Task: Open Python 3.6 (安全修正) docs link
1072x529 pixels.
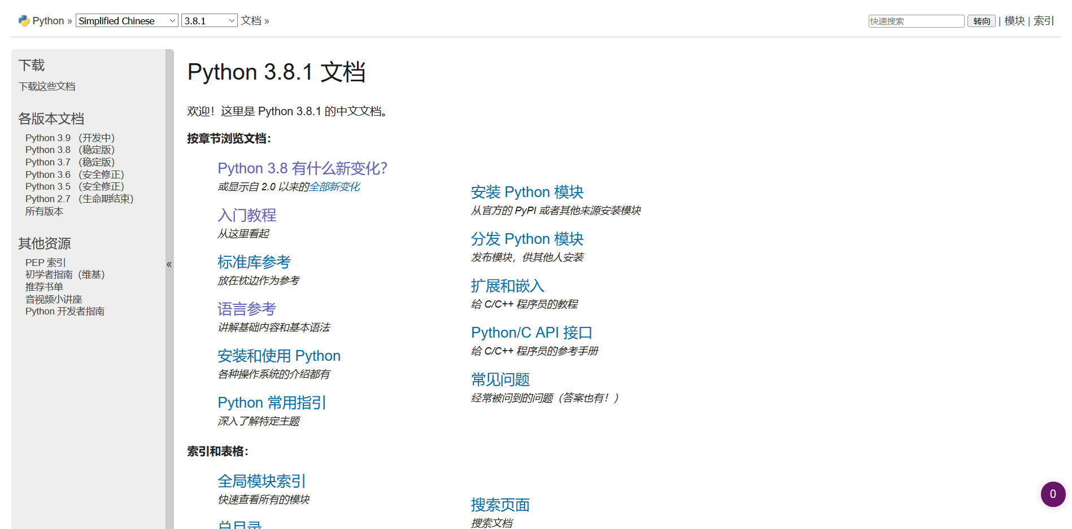Action: (x=75, y=174)
